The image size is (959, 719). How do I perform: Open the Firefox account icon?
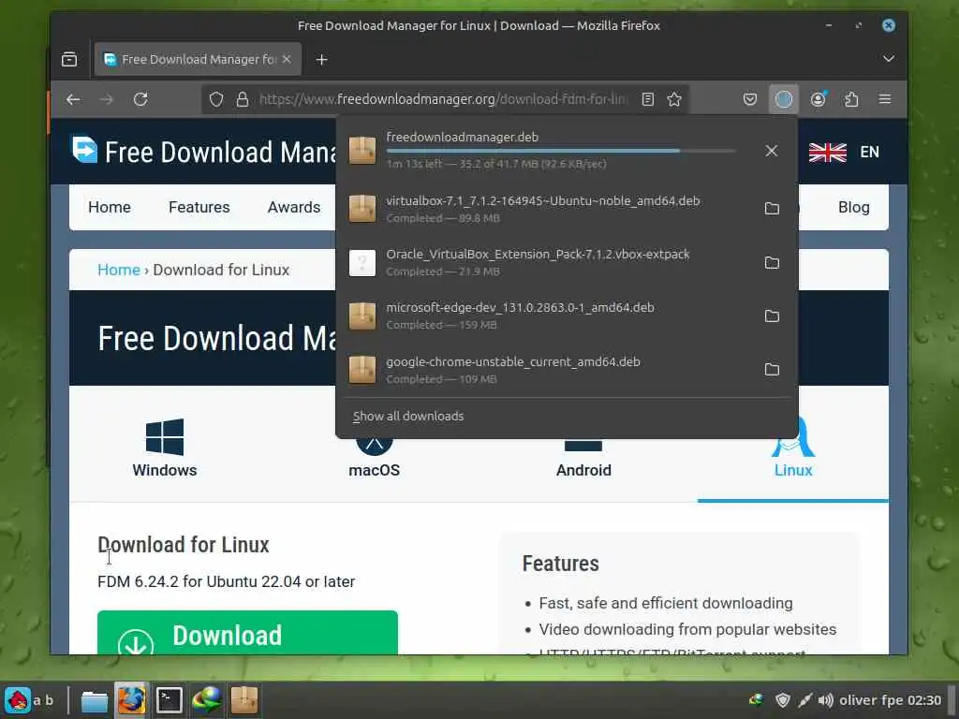point(818,99)
